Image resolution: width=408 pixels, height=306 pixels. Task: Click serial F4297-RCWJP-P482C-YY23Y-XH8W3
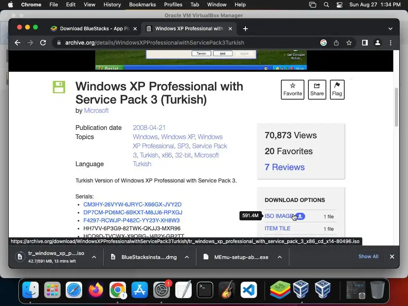[x=131, y=220]
